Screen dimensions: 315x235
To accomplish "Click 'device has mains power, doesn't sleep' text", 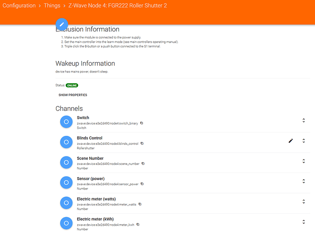I will 82,71.
